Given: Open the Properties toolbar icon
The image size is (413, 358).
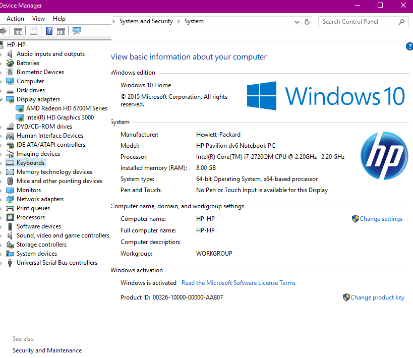Looking at the screenshot, I should coord(33,31).
